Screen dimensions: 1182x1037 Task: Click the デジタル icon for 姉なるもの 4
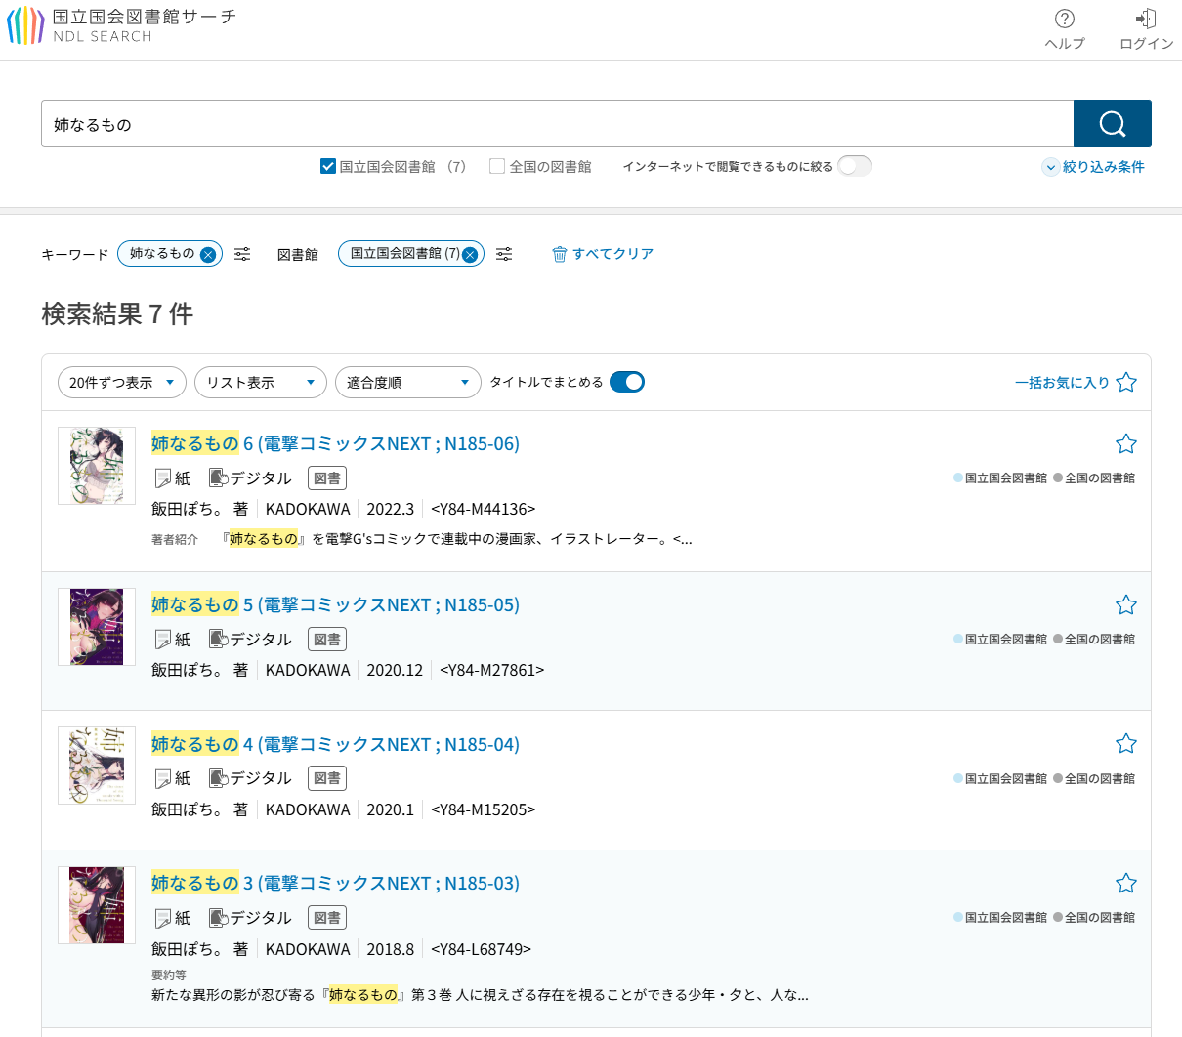click(219, 778)
